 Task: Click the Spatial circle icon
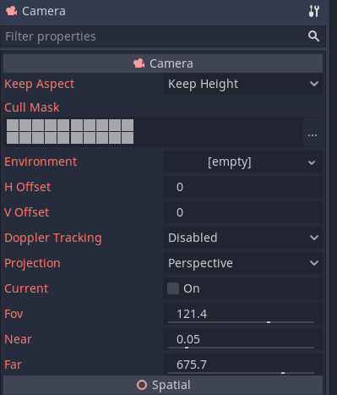click(x=142, y=385)
